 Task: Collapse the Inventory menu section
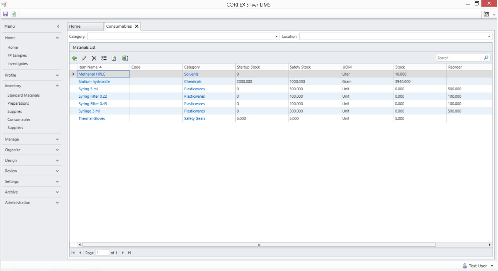pyautogui.click(x=58, y=86)
